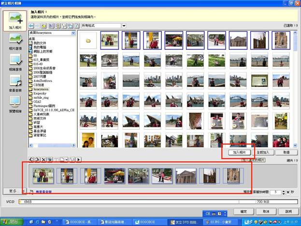Select the Kaspersky folder in tree
The height and width of the screenshot is (226, 301).
tap(43, 93)
